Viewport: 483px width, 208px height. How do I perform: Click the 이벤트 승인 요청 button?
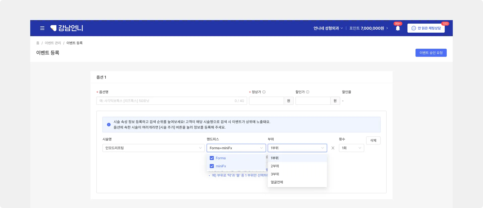pyautogui.click(x=431, y=53)
